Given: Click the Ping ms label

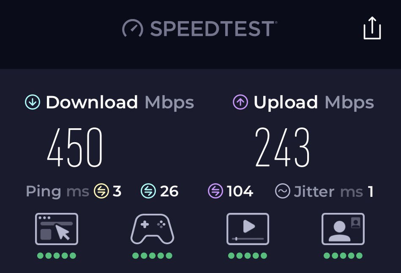Looking at the screenshot, I should click(x=57, y=192).
